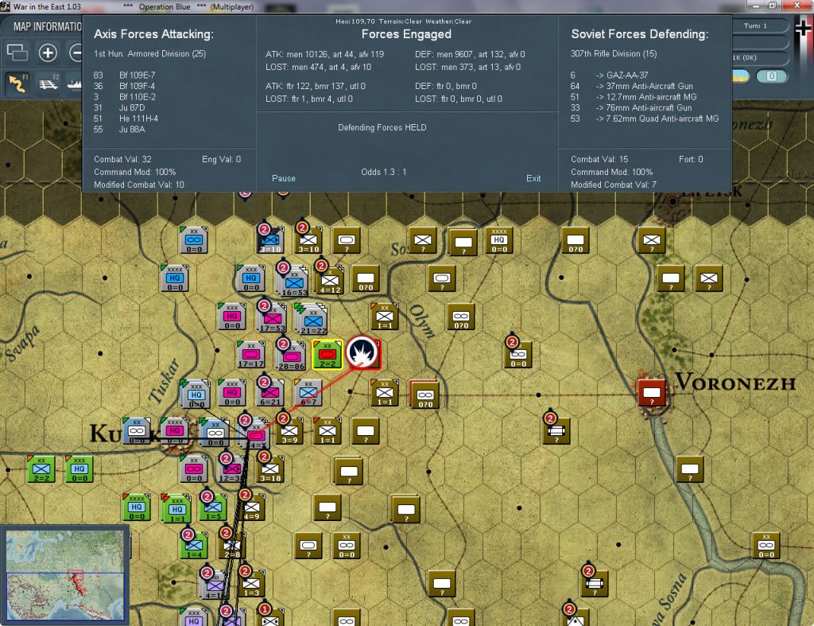814x626 pixels.
Task: Select the Soviet 3=9 infantry unit
Action: coord(289,430)
